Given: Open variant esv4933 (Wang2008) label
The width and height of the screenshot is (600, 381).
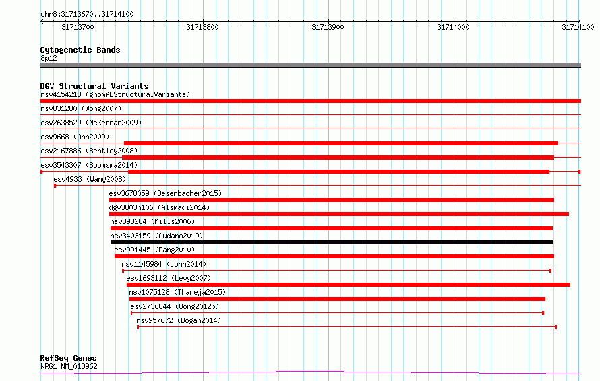Looking at the screenshot, I should [90, 179].
